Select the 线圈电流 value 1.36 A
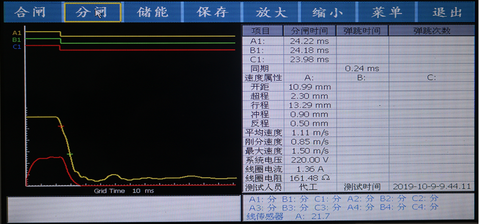This screenshot has height=224, width=479. pyautogui.click(x=310, y=169)
